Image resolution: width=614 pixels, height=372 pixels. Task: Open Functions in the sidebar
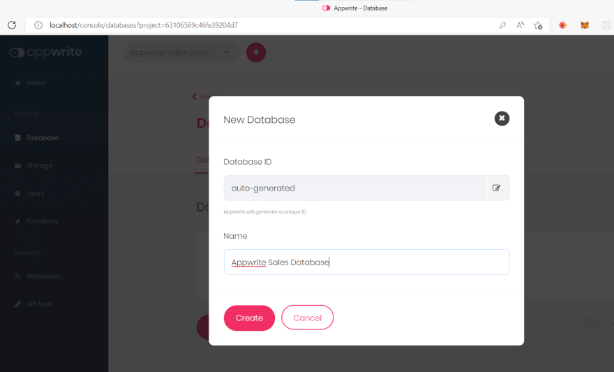[43, 221]
